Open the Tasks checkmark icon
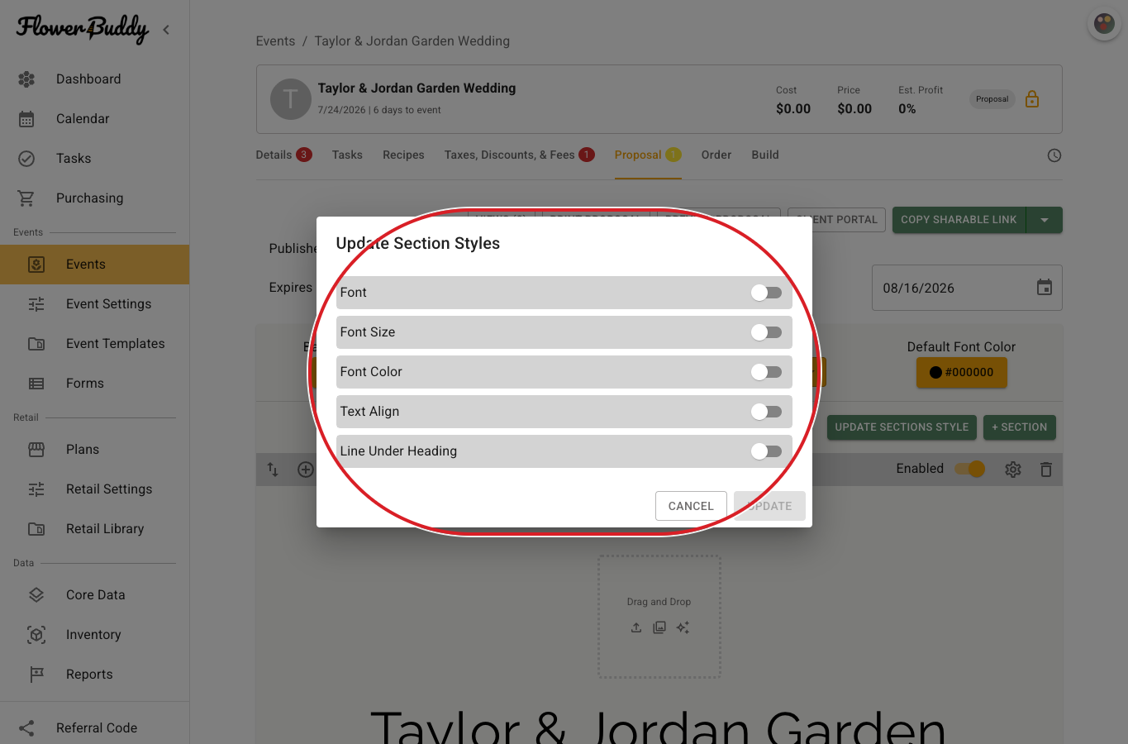The width and height of the screenshot is (1128, 744). pos(26,159)
